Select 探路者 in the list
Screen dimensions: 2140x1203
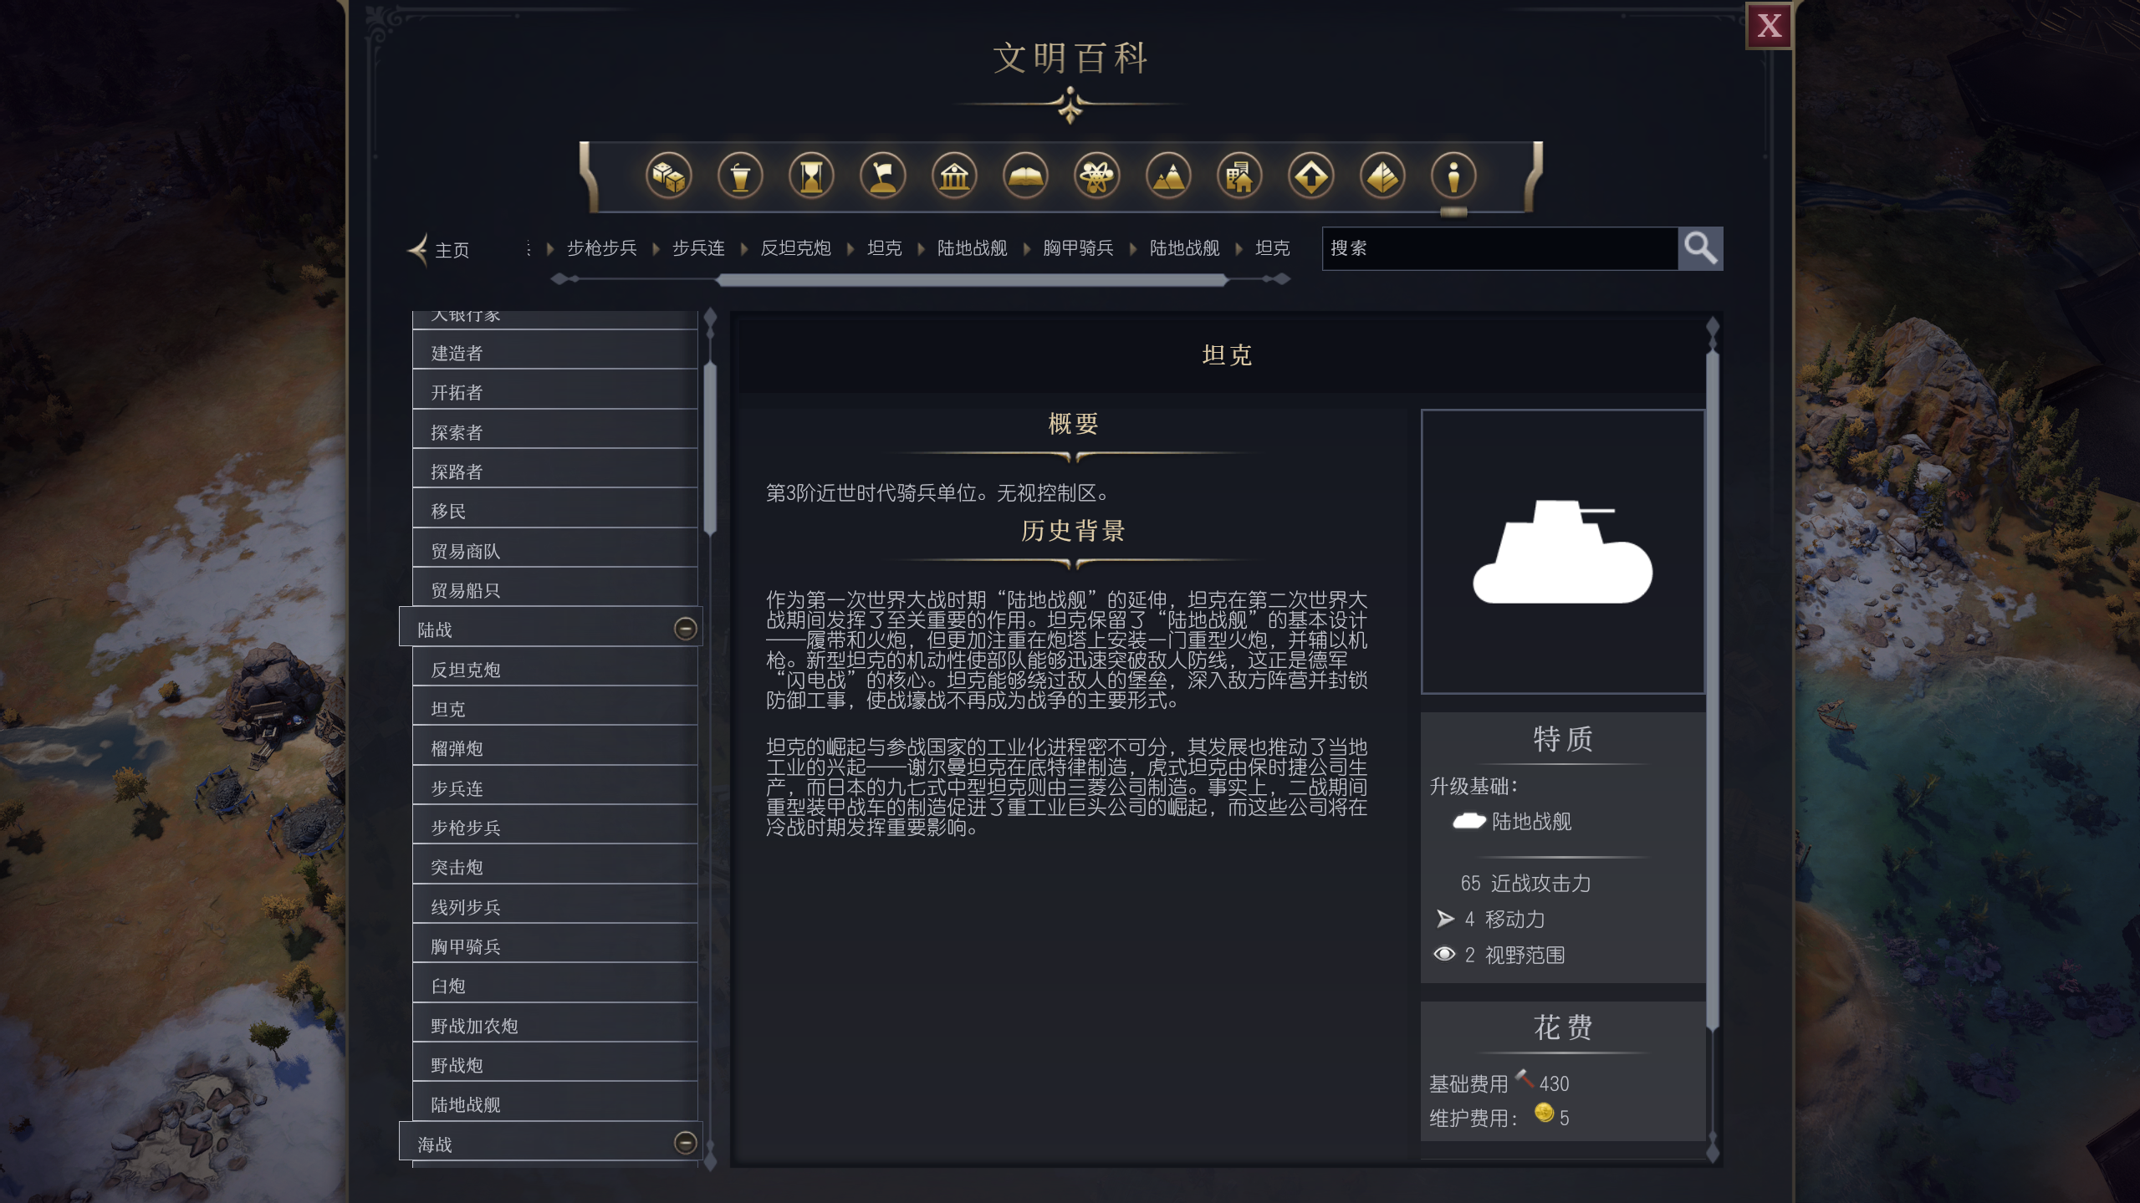[x=554, y=472]
